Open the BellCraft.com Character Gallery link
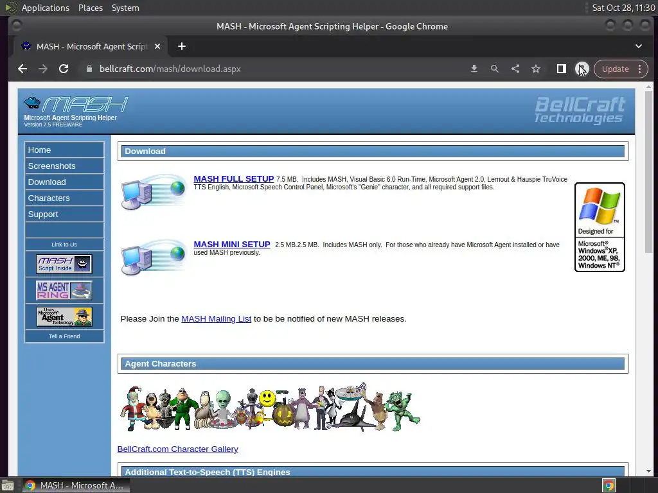 tap(177, 449)
